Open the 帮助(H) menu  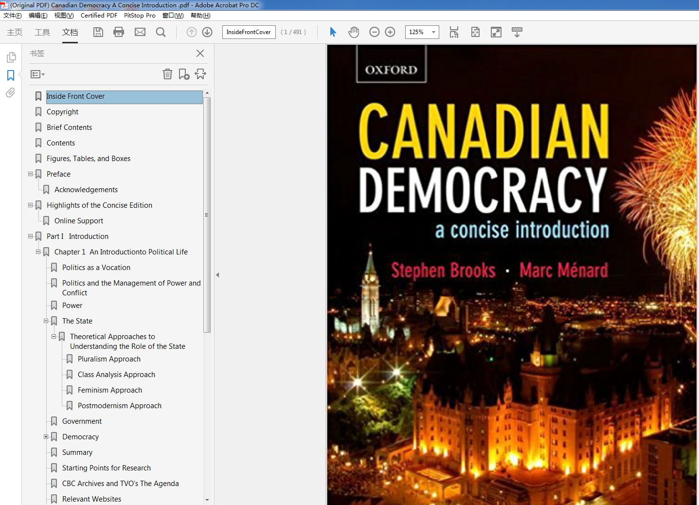(200, 16)
